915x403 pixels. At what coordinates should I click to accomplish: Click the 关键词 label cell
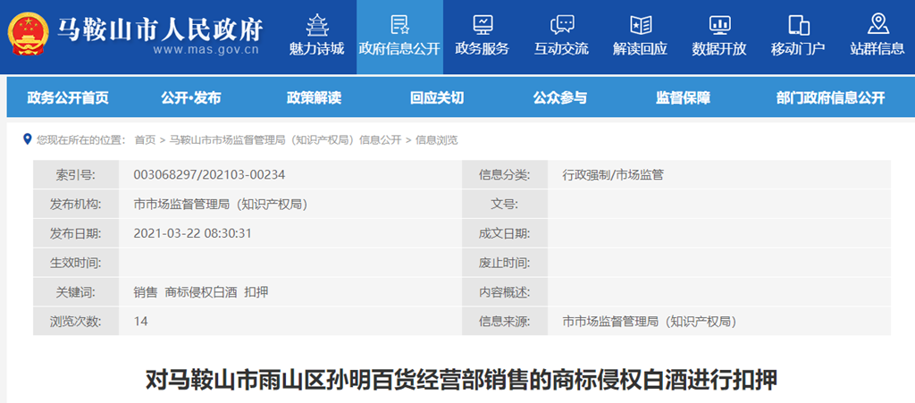pos(76,292)
